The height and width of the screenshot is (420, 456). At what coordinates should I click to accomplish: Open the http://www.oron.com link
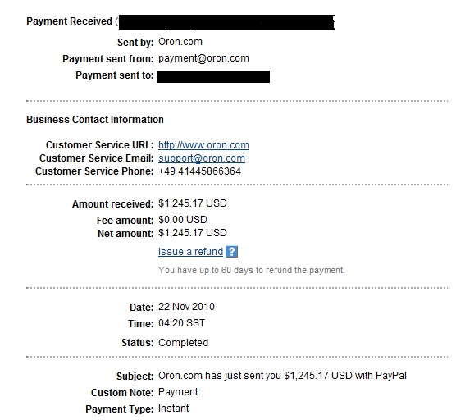[x=203, y=145]
